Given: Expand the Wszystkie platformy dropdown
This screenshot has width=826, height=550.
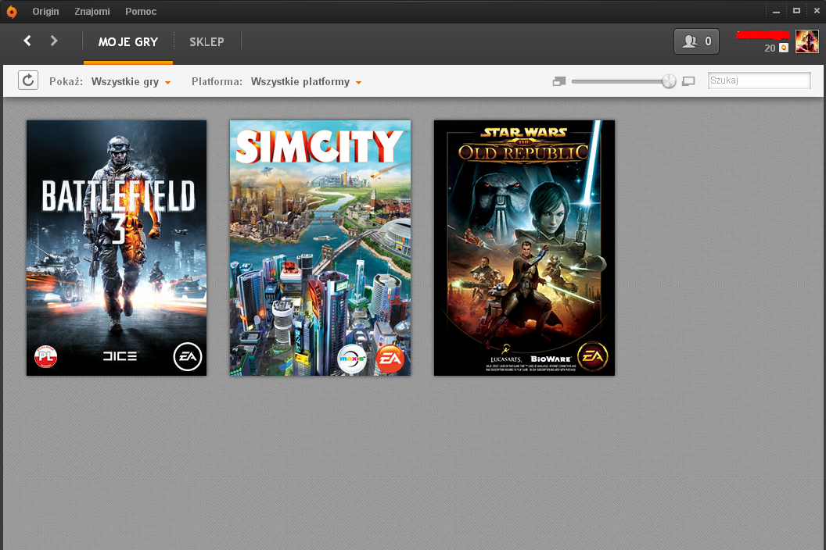Looking at the screenshot, I should 306,81.
